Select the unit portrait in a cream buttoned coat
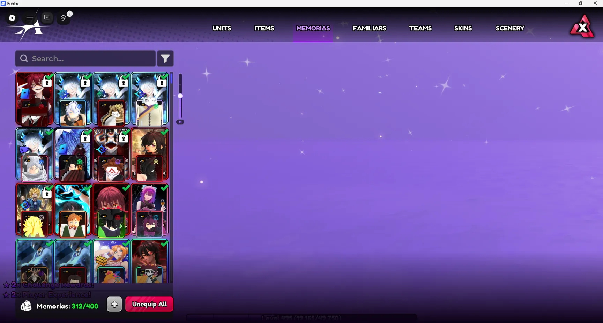Viewport: 603px width, 323px height. click(149, 113)
